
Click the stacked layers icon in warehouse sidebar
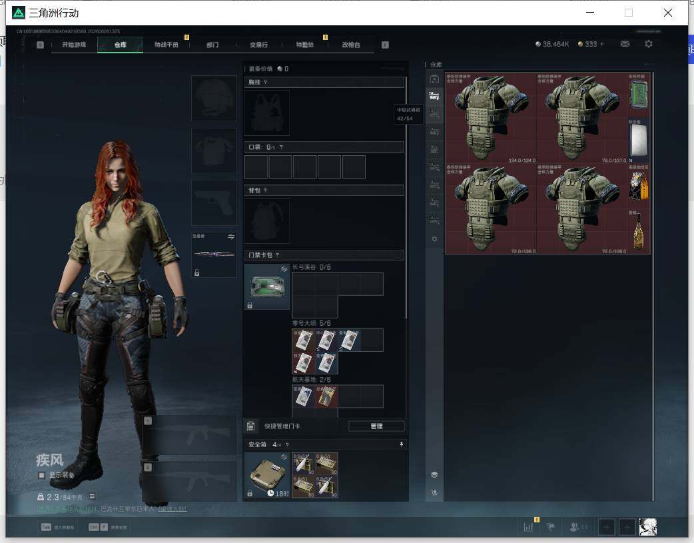click(434, 475)
